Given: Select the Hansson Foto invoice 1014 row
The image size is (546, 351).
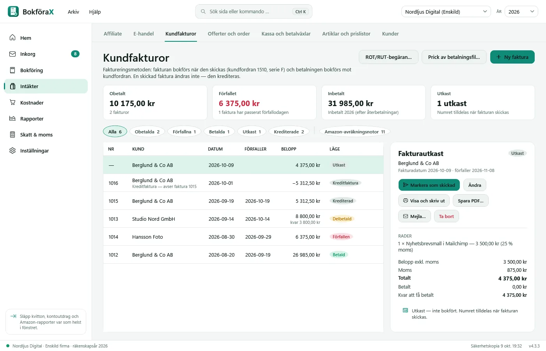Looking at the screenshot, I should [x=243, y=237].
